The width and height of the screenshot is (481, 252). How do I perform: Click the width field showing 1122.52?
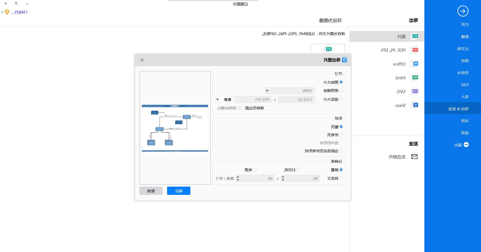click(296, 99)
